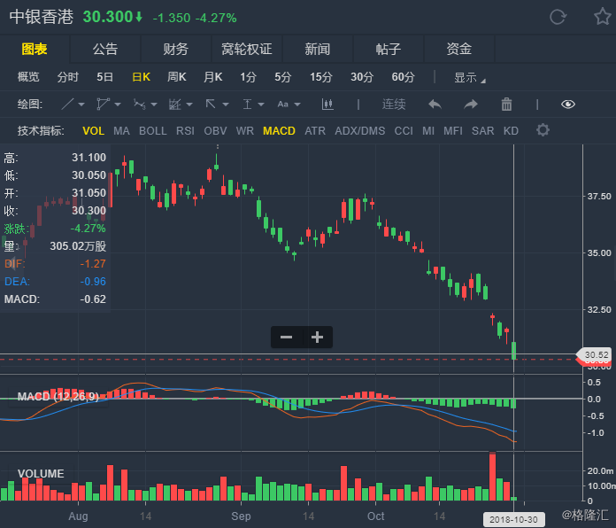
Task: Select the 5分 five-minute chart
Action: 282,77
